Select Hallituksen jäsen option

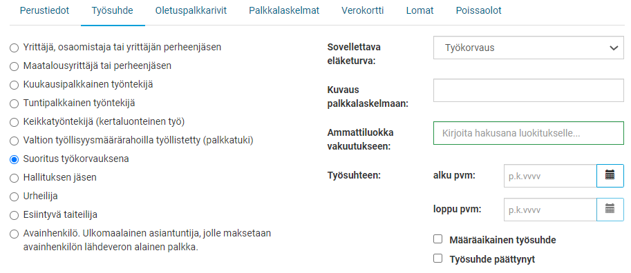14,178
